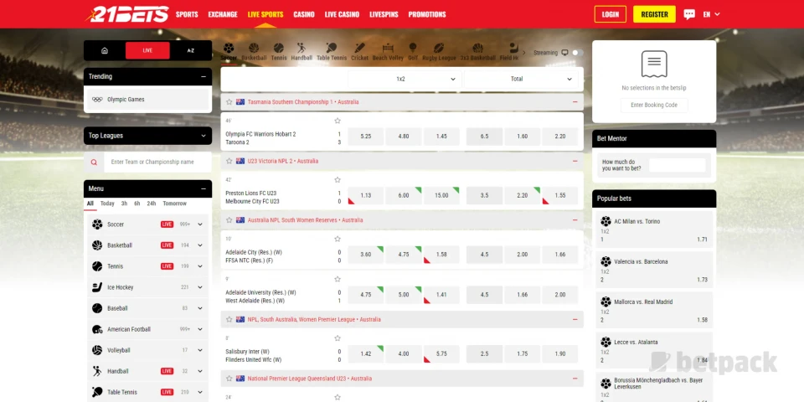
Task: Choose the Table Tennis icon in sports strip
Action: tap(332, 49)
